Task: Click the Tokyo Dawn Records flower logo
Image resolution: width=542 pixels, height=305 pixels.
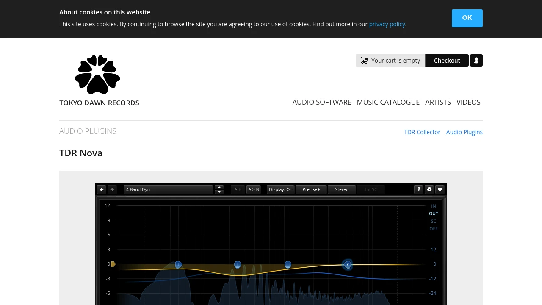Action: [97, 75]
